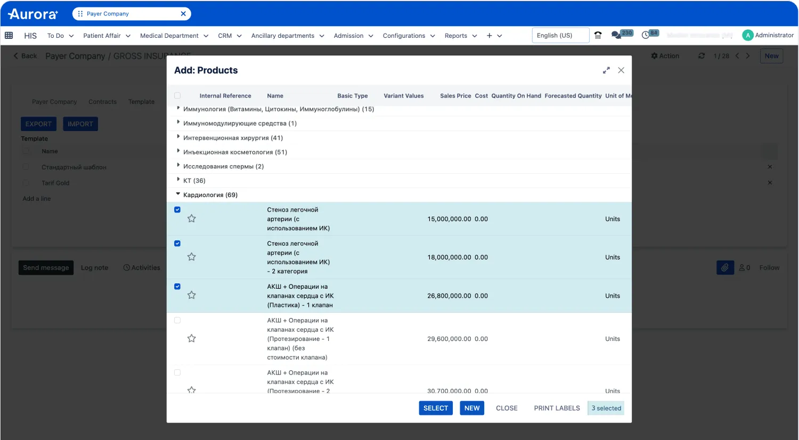Click the SELECT button
This screenshot has width=799, height=440.
point(435,408)
